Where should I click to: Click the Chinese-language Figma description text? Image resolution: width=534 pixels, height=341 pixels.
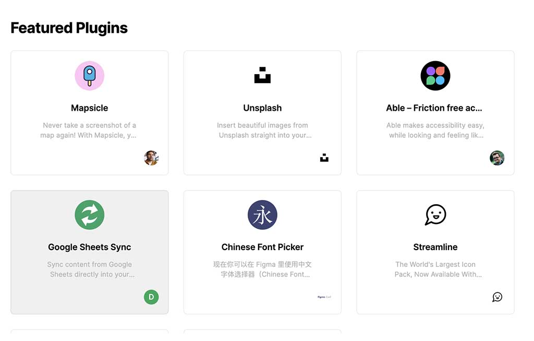[262, 269]
